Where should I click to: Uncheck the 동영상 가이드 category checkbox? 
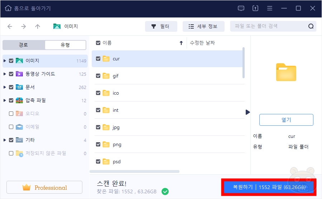point(11,74)
